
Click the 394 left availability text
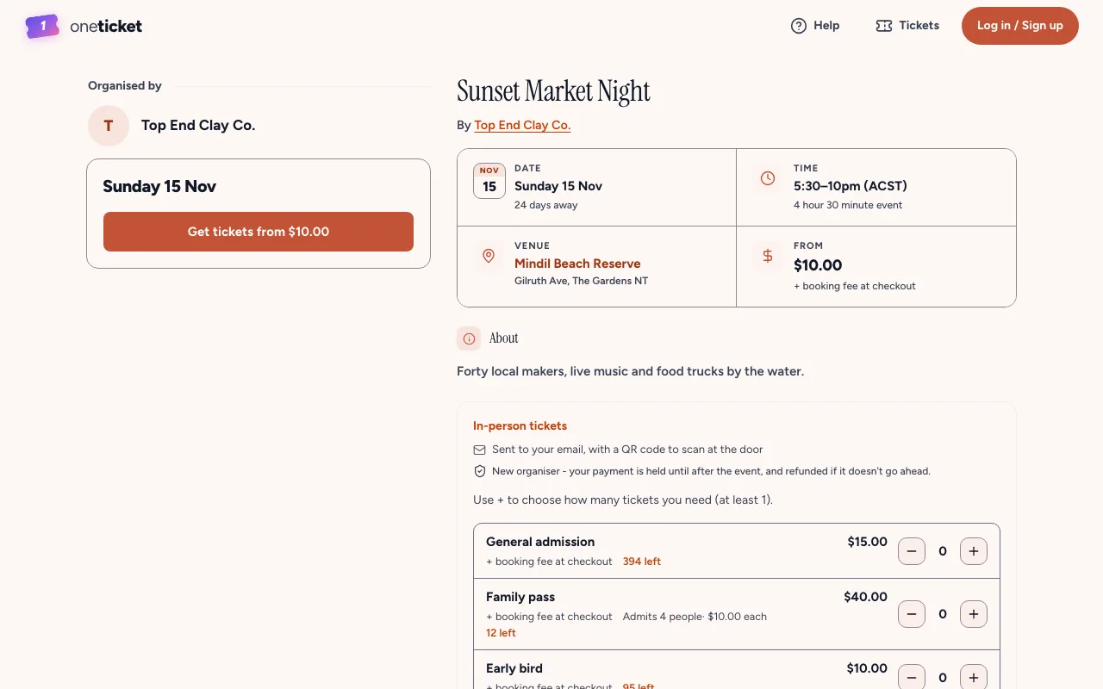pyautogui.click(x=642, y=562)
